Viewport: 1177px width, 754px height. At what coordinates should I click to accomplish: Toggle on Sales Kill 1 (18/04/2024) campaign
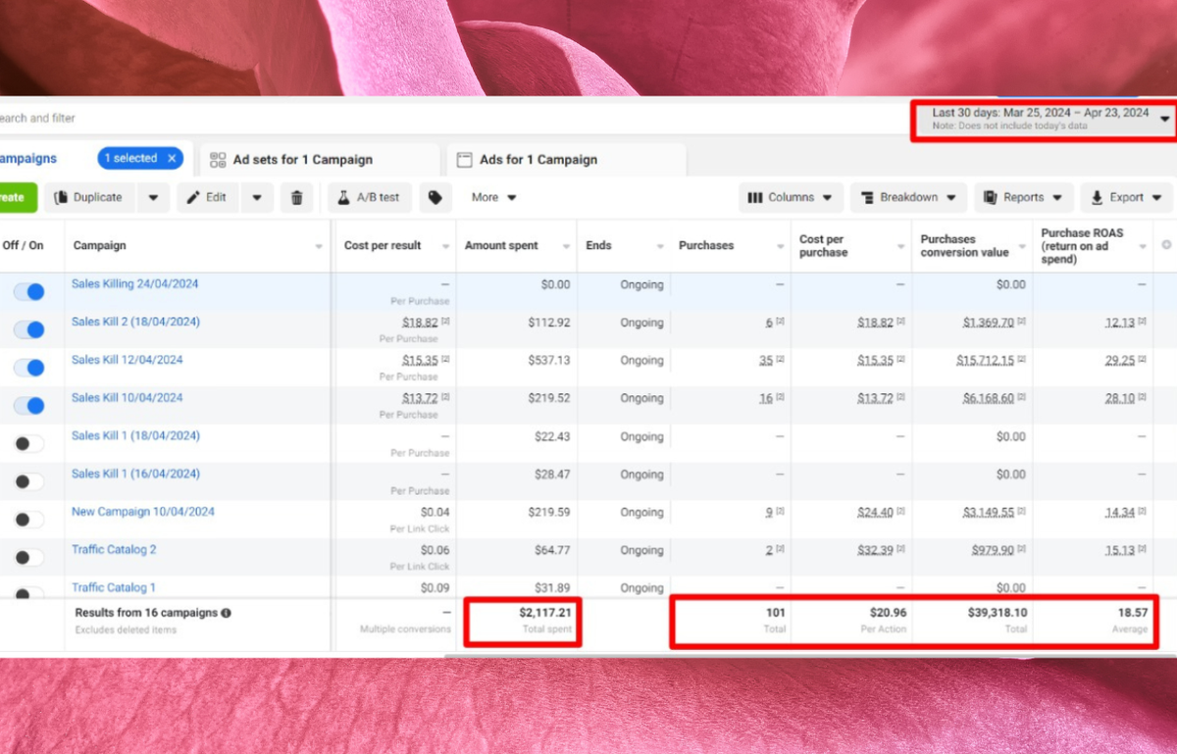coord(29,443)
